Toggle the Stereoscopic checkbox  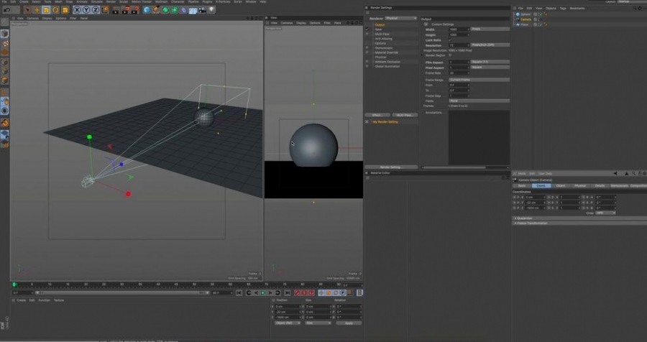tap(367, 48)
